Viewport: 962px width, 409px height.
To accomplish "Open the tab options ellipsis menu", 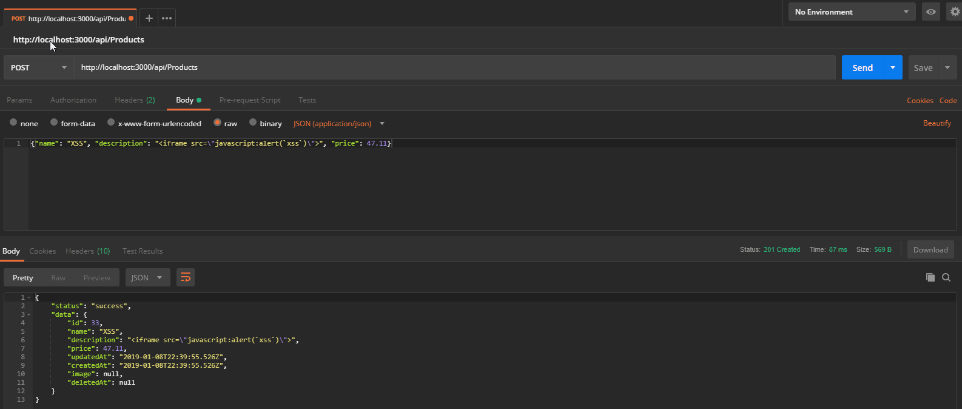I will pyautogui.click(x=167, y=18).
